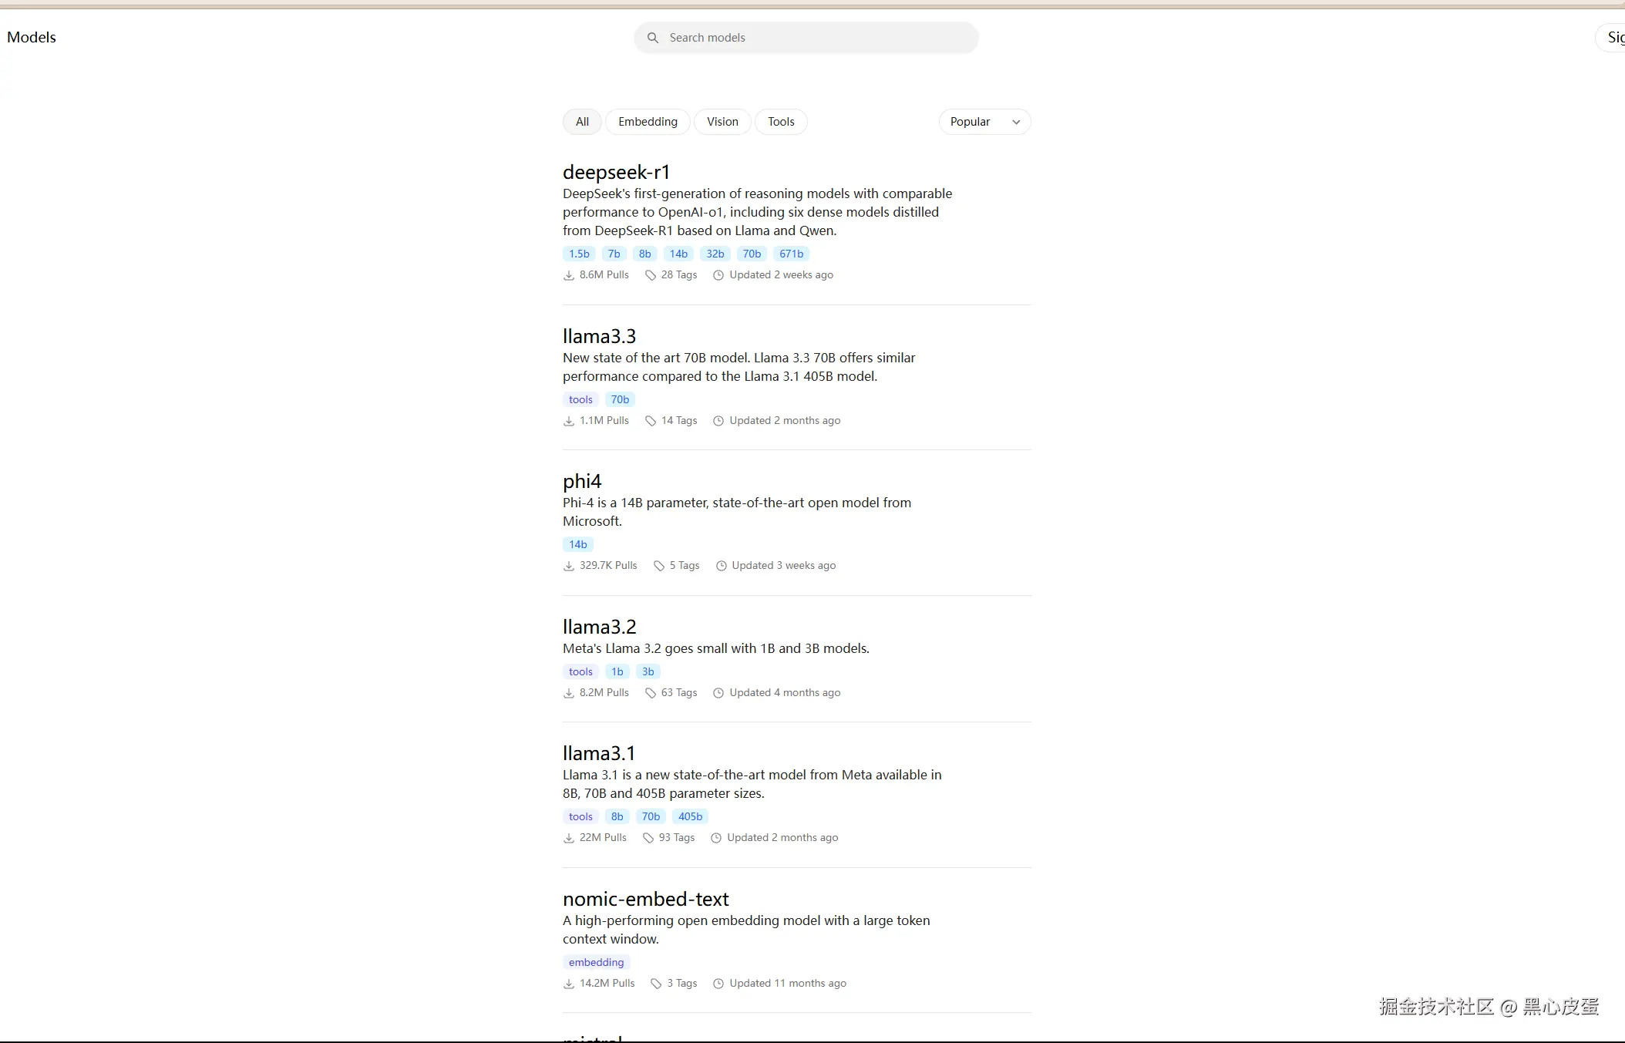Click the llama3.3 updated clock icon

point(718,421)
